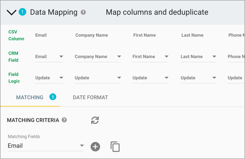This screenshot has height=159, width=245.
Task: Click the 'Map columns and deduplicate' text
Action: 157,12
